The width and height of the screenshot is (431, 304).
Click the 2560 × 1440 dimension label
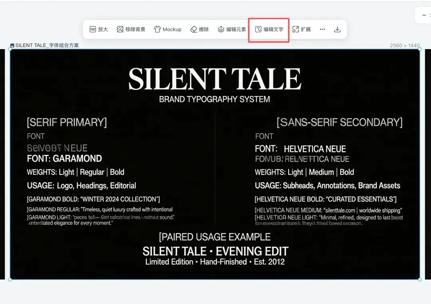coord(405,45)
